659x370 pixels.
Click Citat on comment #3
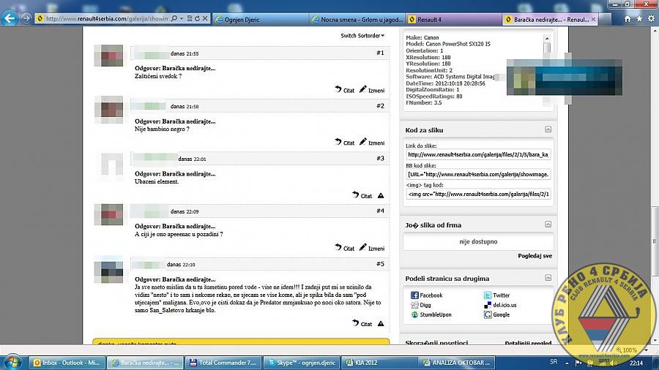pos(362,195)
